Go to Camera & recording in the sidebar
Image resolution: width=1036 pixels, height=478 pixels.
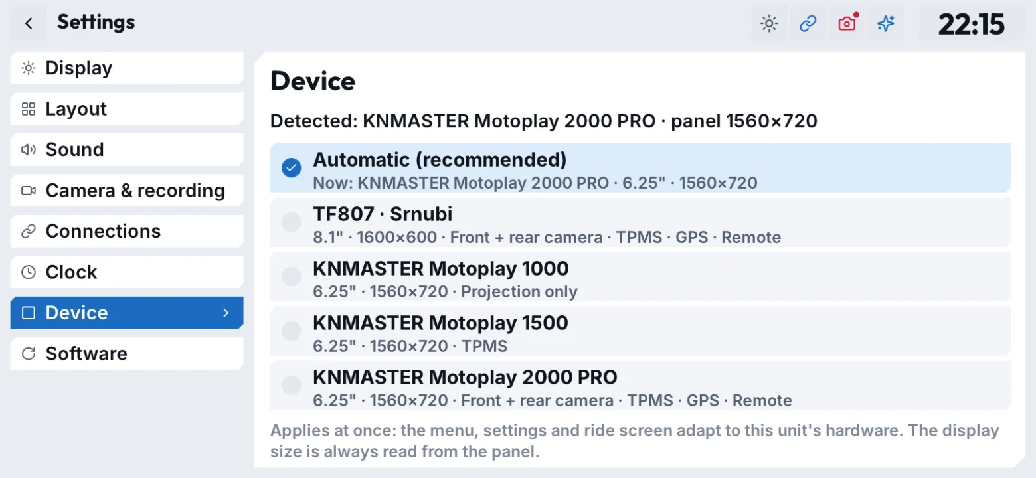click(127, 191)
